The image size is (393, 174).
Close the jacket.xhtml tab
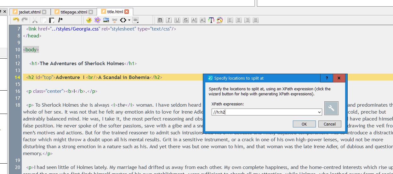(x=44, y=12)
